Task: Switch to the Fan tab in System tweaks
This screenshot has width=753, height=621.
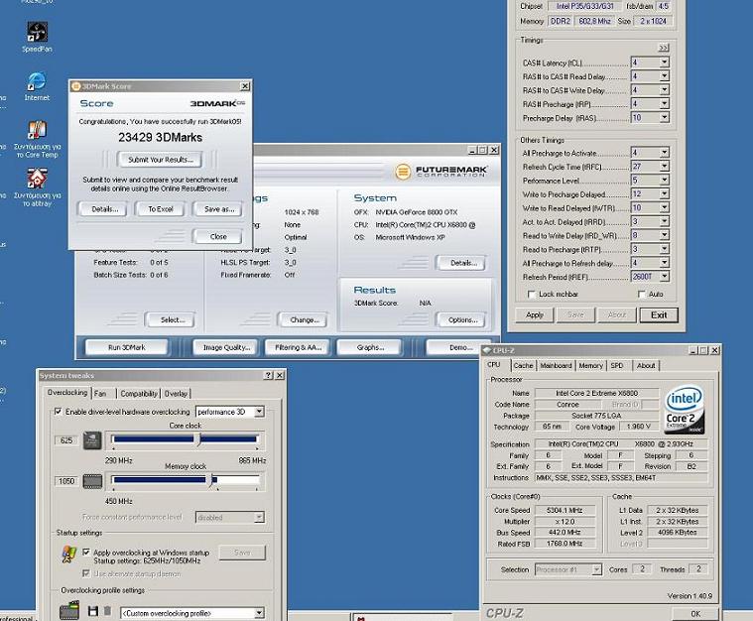Action: pos(100,394)
